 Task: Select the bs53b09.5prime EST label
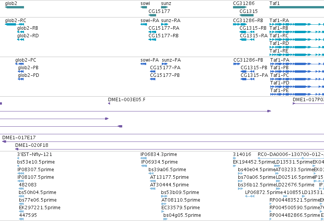pos(180,192)
